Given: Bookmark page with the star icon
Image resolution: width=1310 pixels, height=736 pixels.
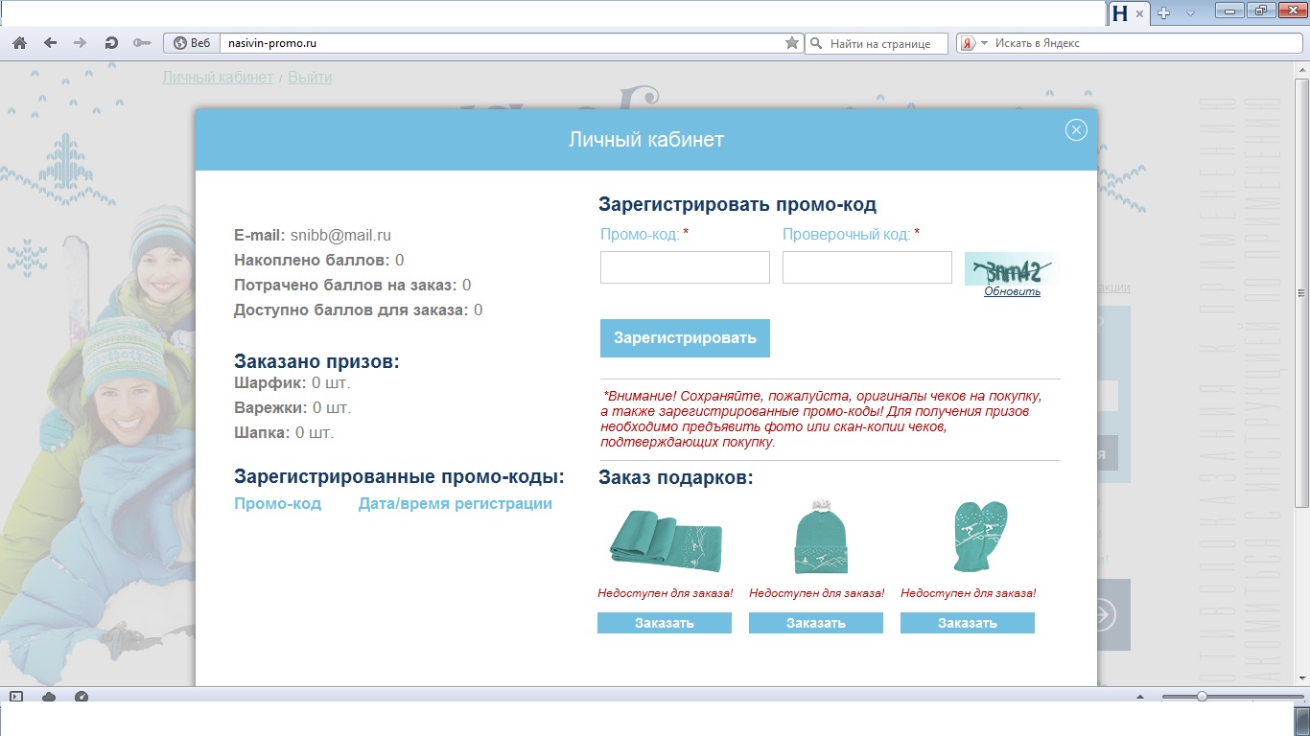Looking at the screenshot, I should (791, 43).
